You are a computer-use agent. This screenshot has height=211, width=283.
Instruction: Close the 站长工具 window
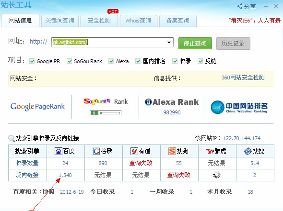(276, 6)
